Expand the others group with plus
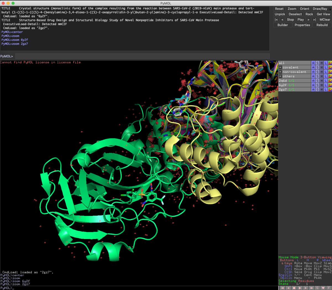332x290 pixels. [280, 76]
